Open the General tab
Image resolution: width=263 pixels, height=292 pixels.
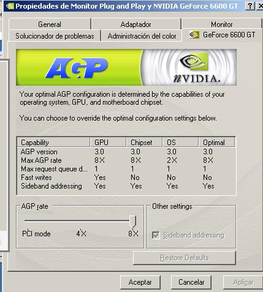(x=50, y=24)
